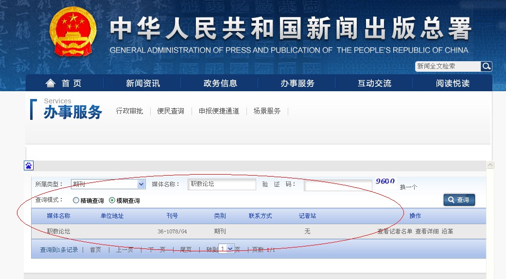
Task: Select 模糊查询 radio button
Action: coord(112,200)
